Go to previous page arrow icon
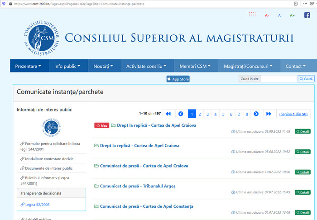The height and width of the screenshot is (220, 317). point(181,114)
